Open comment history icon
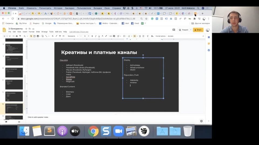This screenshot has width=259, height=145. coord(174,30)
